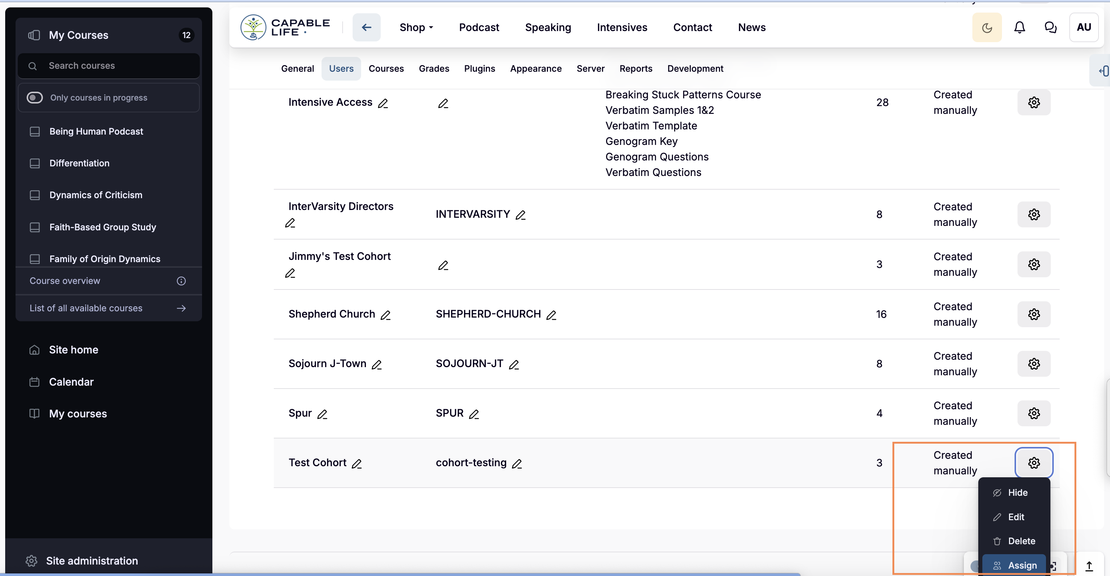Edit the Shepherd Church cohort name pencil
The width and height of the screenshot is (1110, 576).
pyautogui.click(x=385, y=315)
